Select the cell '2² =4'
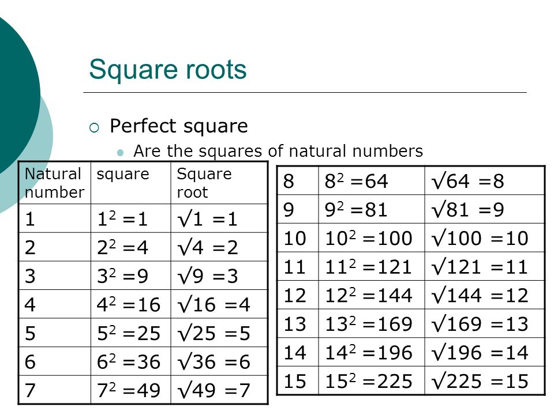 [131, 247]
